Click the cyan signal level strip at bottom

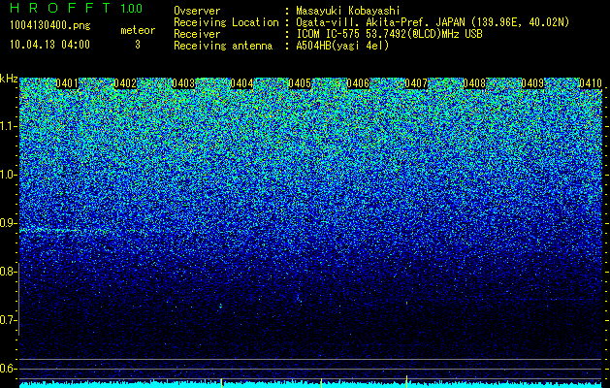pos(311,385)
